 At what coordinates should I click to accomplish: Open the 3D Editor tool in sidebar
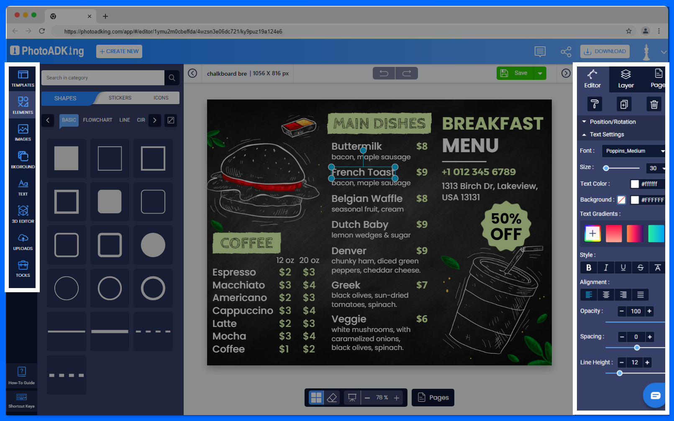[23, 214]
